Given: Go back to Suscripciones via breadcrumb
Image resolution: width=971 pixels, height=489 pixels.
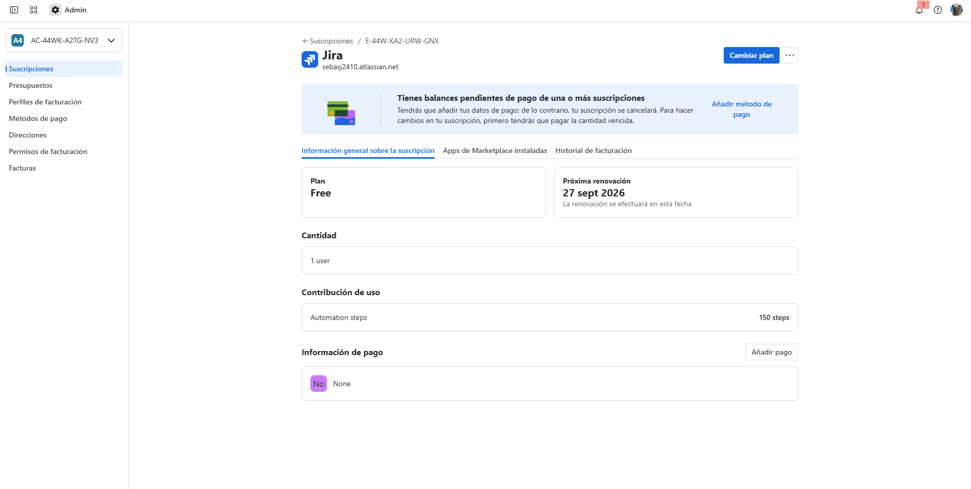Looking at the screenshot, I should point(328,41).
